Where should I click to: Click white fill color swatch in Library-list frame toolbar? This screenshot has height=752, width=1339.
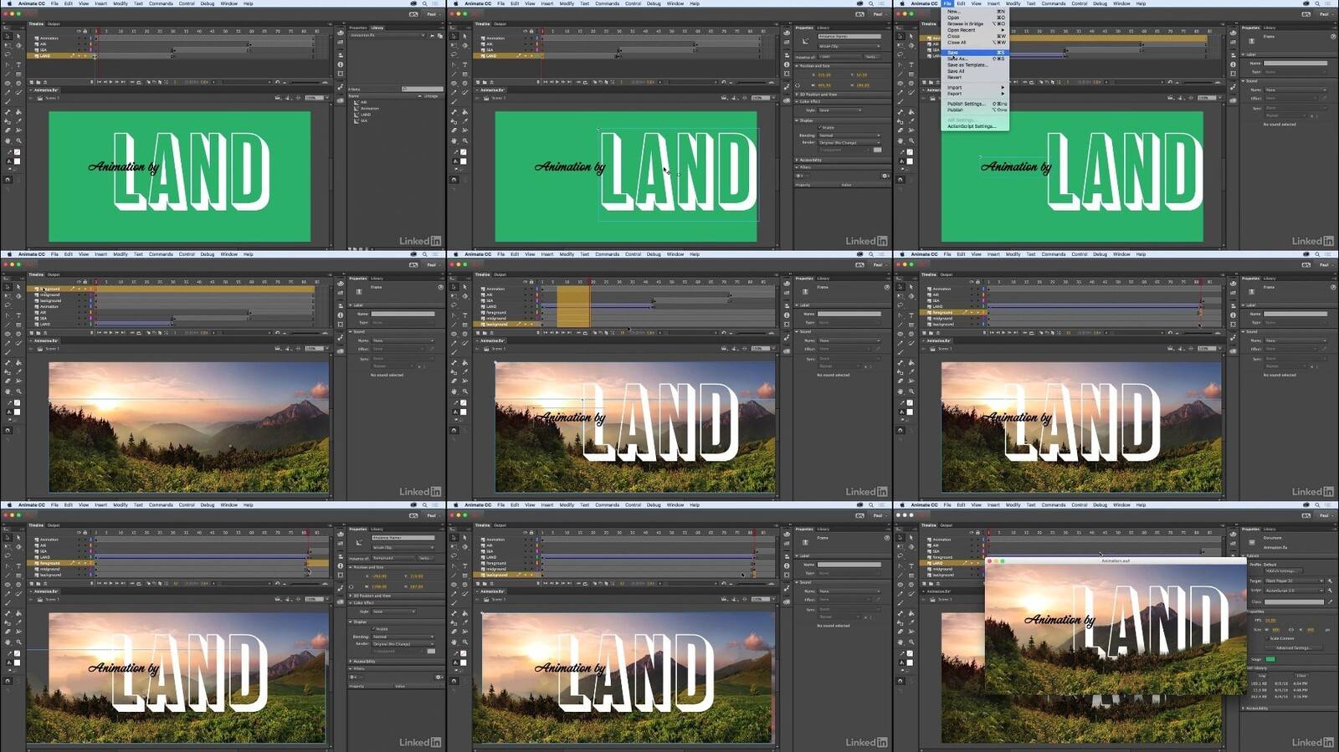point(17,161)
